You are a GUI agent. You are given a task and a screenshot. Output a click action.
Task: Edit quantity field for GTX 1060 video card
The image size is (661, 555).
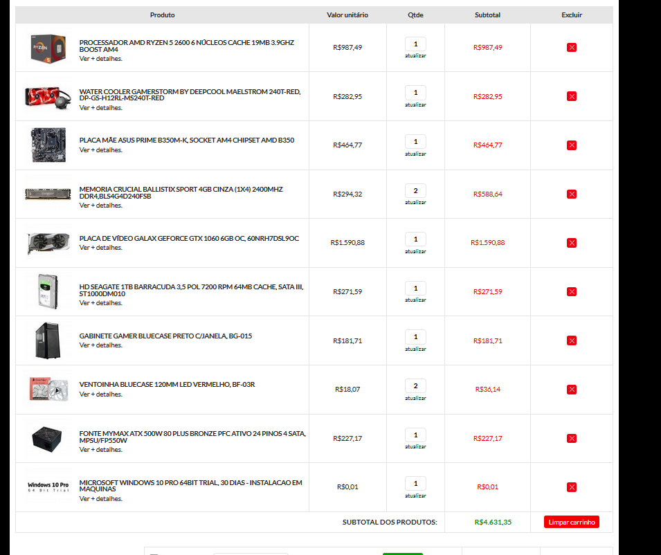[x=415, y=239]
